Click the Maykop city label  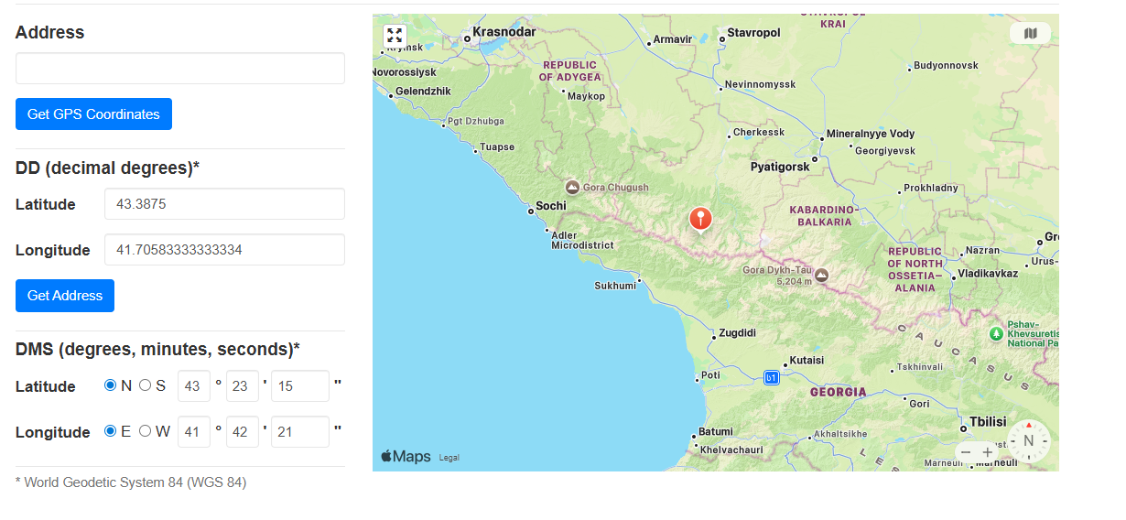pyautogui.click(x=587, y=96)
